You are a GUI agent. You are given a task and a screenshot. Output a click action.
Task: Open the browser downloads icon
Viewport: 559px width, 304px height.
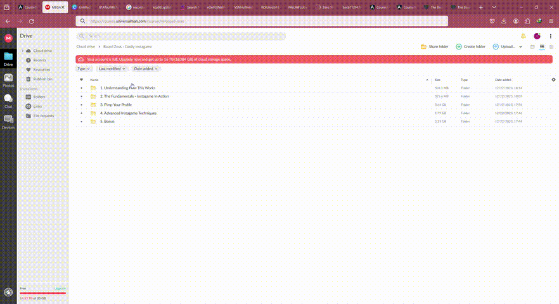point(504,22)
